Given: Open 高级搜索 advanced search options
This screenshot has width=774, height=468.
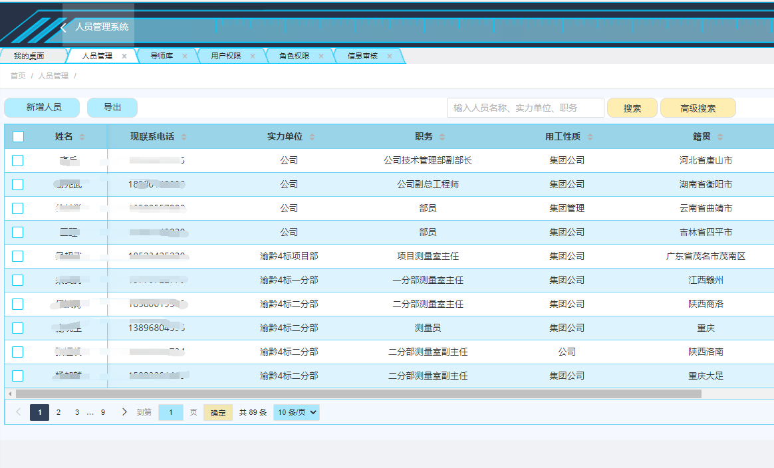Looking at the screenshot, I should coord(698,108).
